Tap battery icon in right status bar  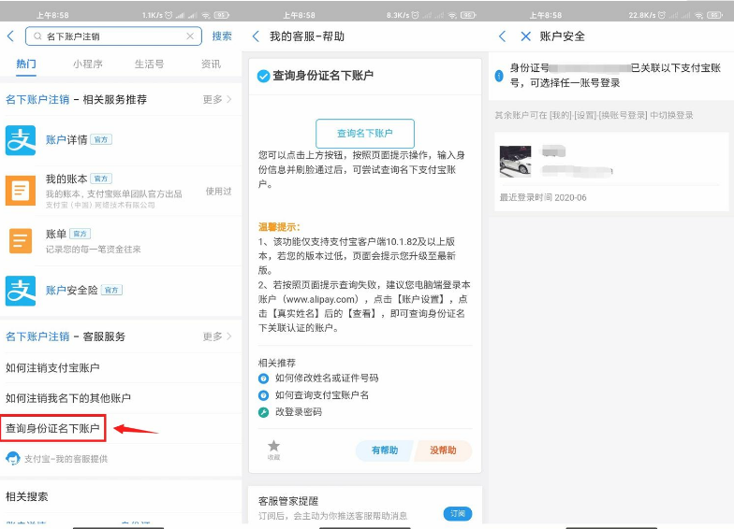tap(715, 15)
